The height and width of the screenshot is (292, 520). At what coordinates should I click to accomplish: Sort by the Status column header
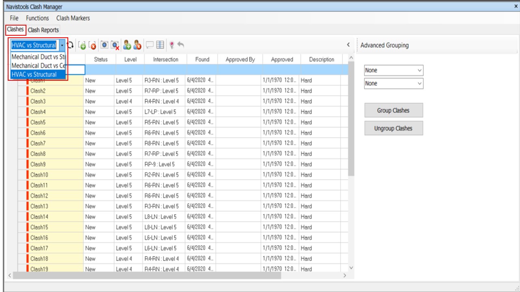tap(101, 59)
